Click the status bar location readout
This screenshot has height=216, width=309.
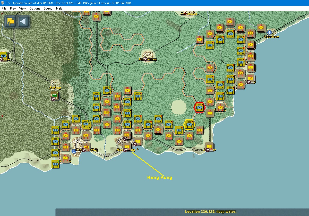pos(211,212)
